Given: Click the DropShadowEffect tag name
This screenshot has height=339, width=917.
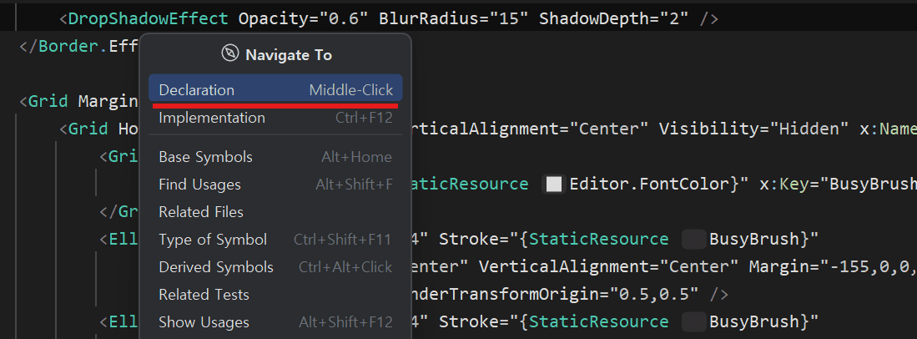Looking at the screenshot, I should tap(150, 18).
